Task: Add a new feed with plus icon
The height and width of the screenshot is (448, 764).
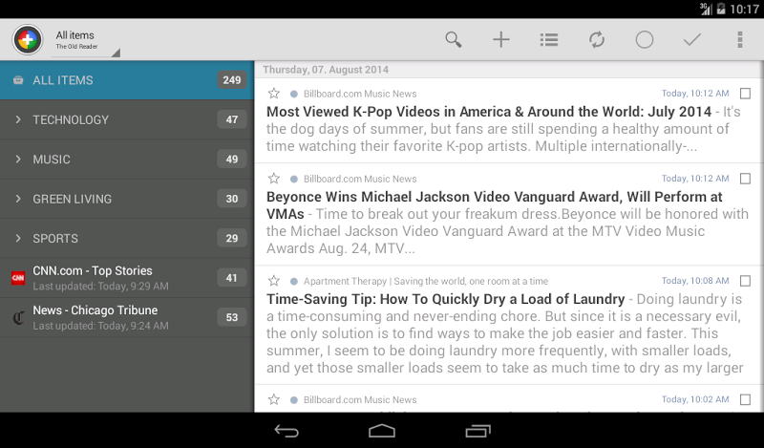Action: click(x=501, y=40)
